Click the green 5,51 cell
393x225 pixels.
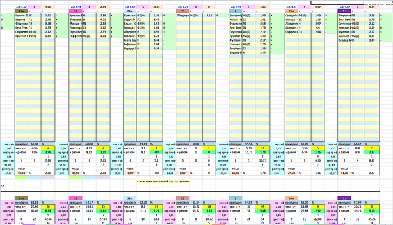(x=209, y=211)
